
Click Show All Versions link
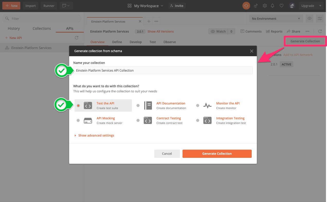tap(161, 32)
